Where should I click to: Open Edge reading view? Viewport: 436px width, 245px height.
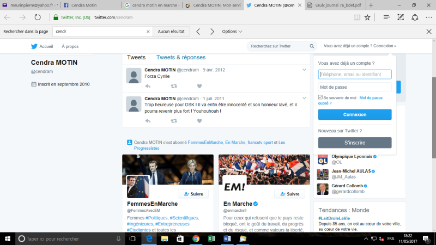[x=357, y=17]
